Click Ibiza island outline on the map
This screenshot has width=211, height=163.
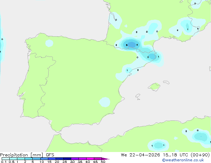point(138,96)
